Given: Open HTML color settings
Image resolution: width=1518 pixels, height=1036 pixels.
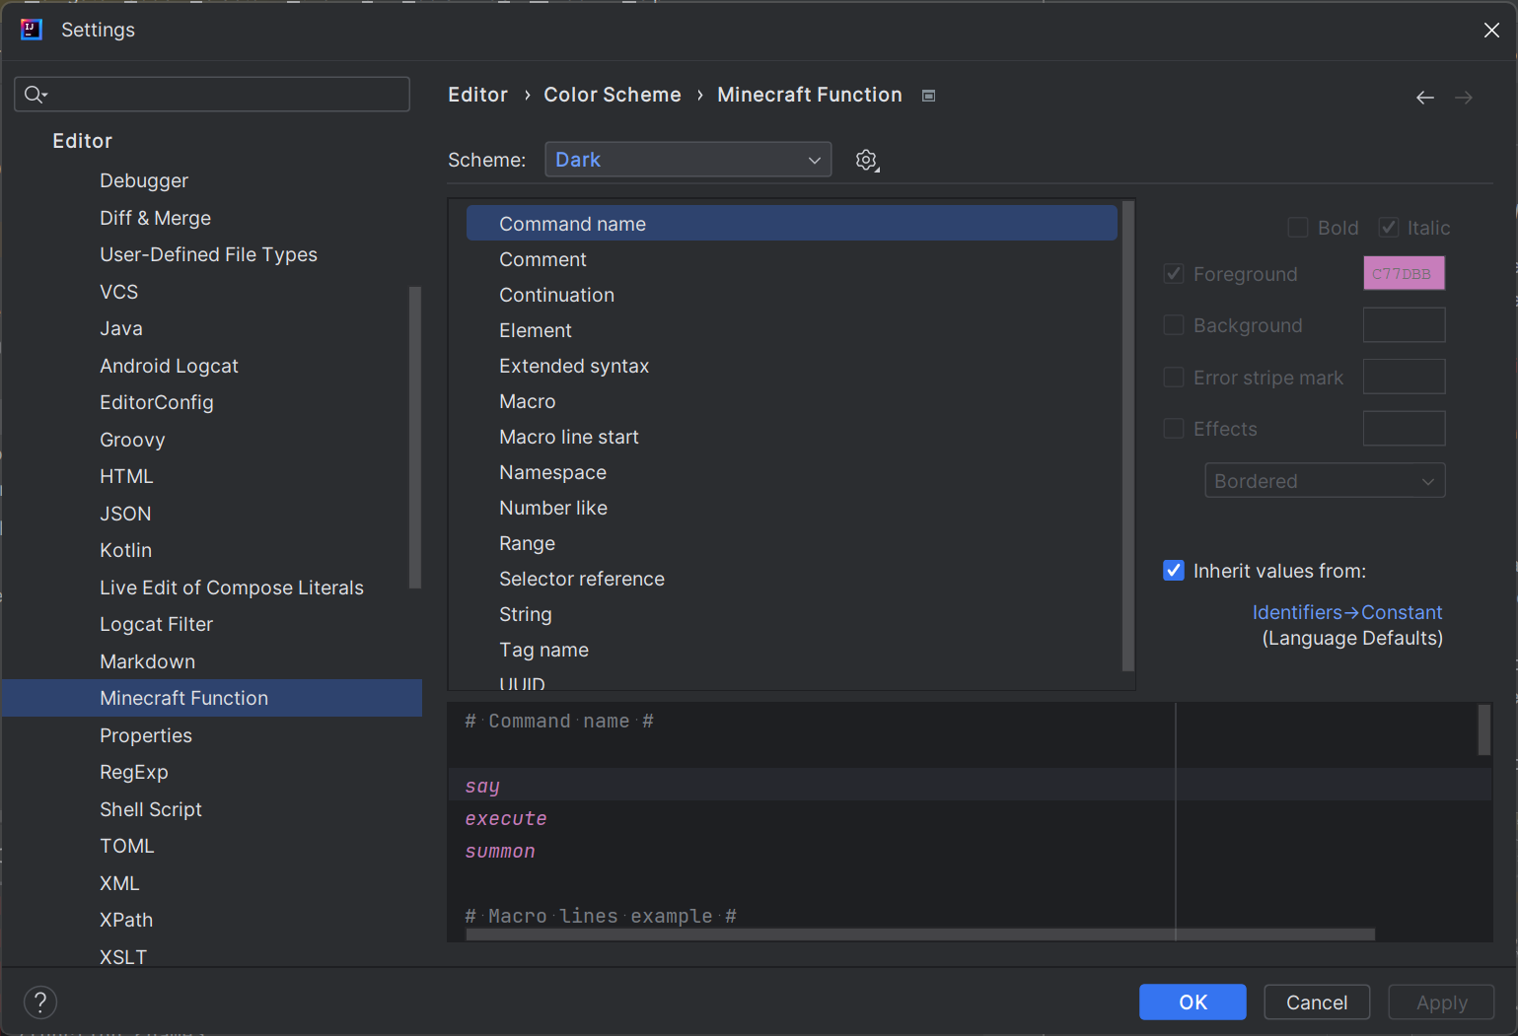Looking at the screenshot, I should [126, 476].
